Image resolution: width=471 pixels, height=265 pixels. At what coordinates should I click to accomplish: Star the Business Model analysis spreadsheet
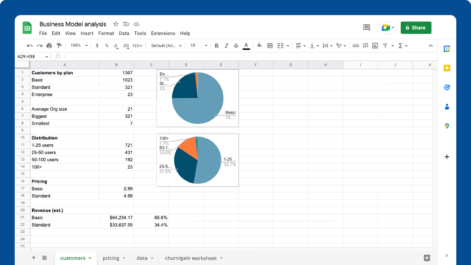pos(116,24)
